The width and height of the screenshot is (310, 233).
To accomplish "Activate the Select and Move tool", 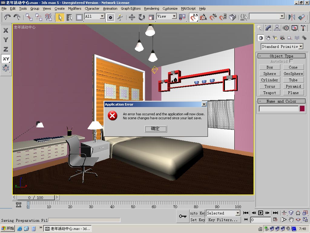I will [132, 17].
